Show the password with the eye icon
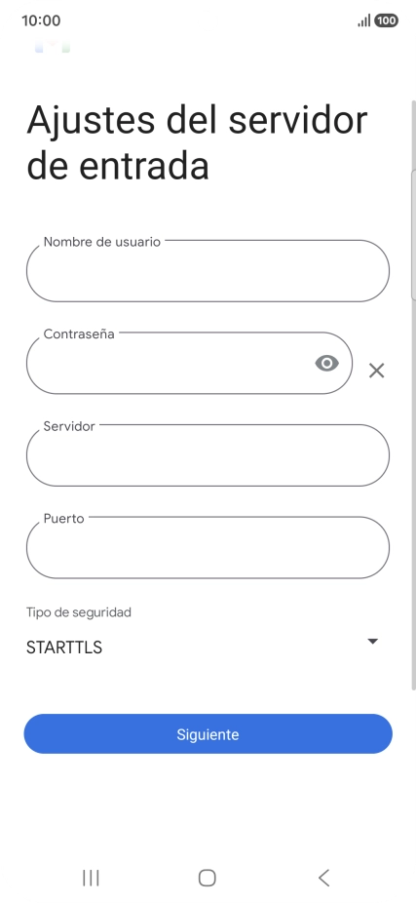 click(x=326, y=364)
